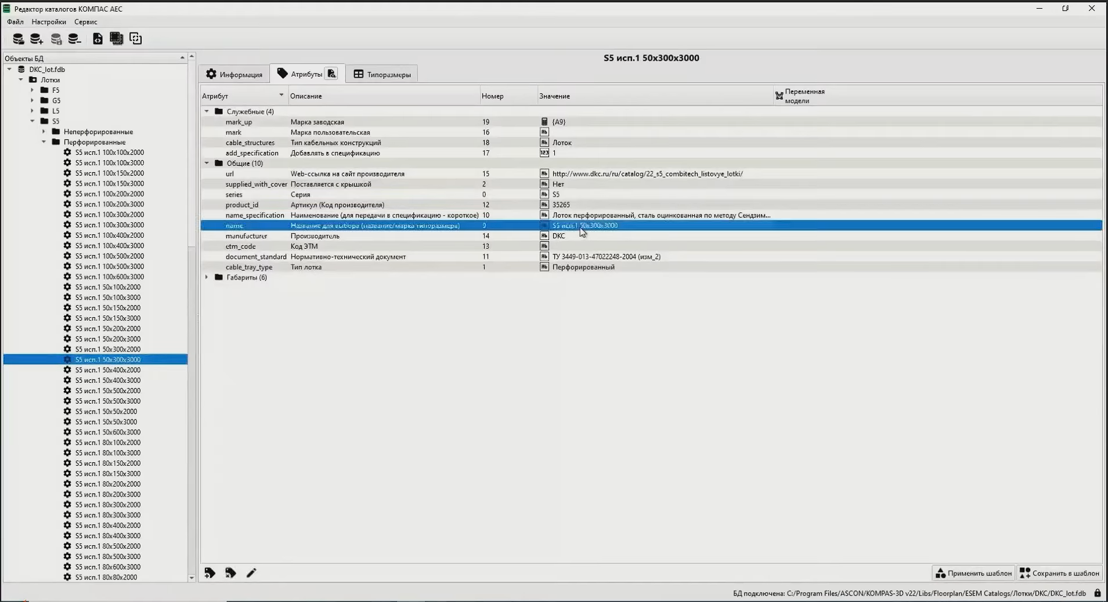Click the add database (plus) icon
The image size is (1108, 602).
tap(37, 39)
